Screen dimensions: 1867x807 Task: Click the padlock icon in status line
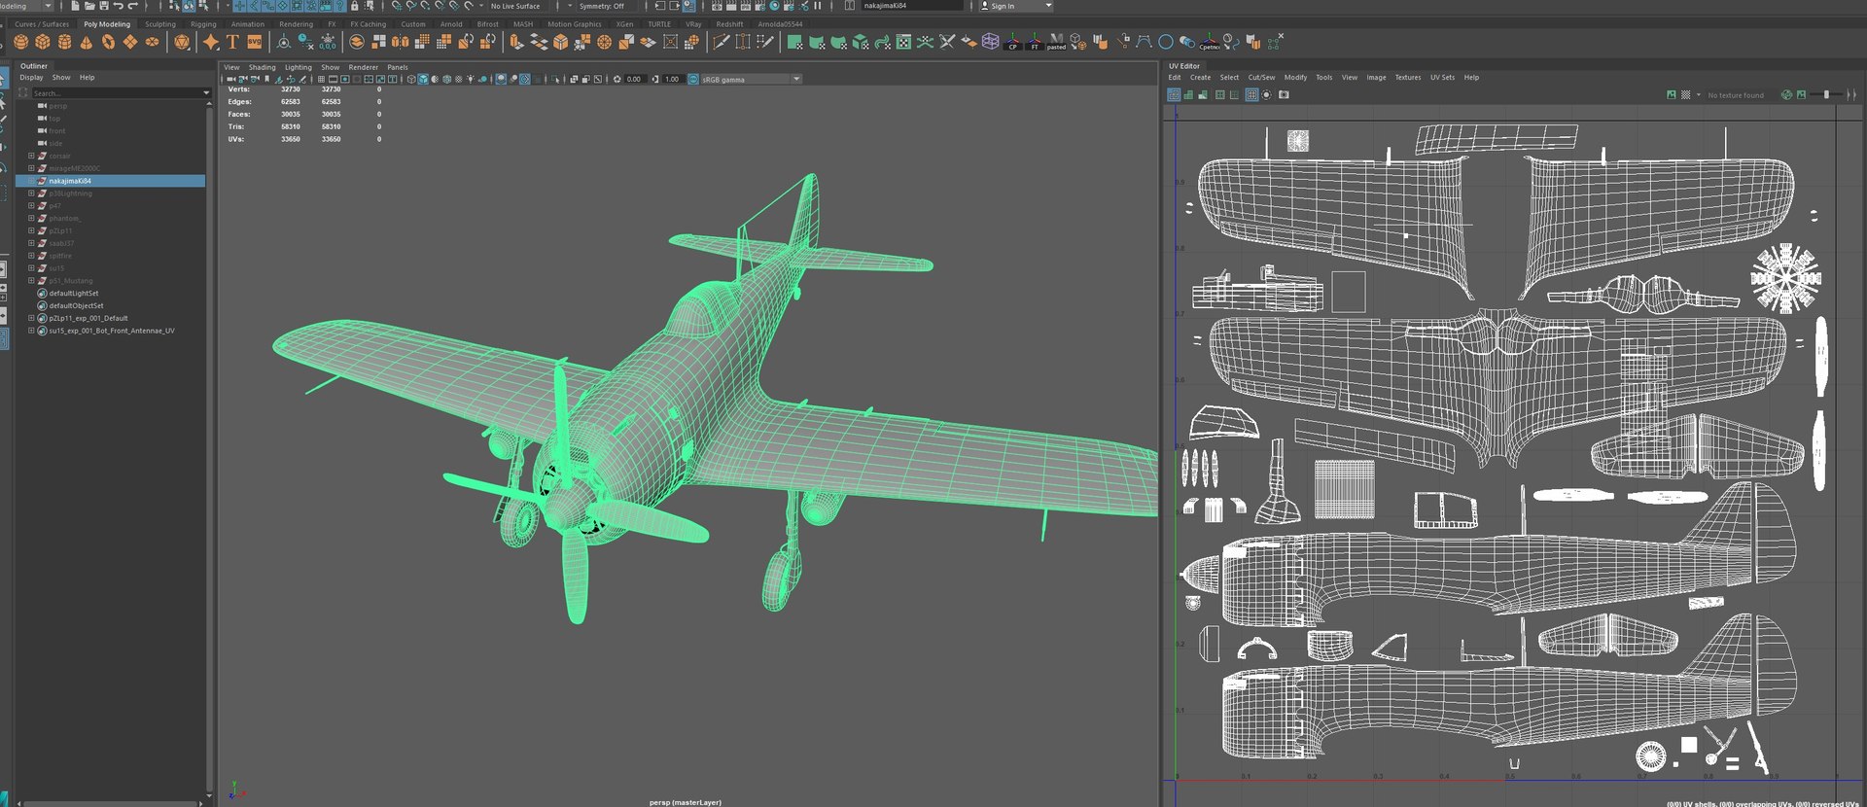[354, 6]
